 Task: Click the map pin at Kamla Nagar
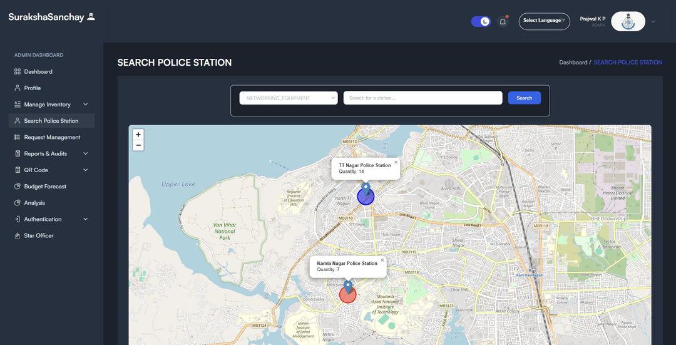tap(348, 287)
